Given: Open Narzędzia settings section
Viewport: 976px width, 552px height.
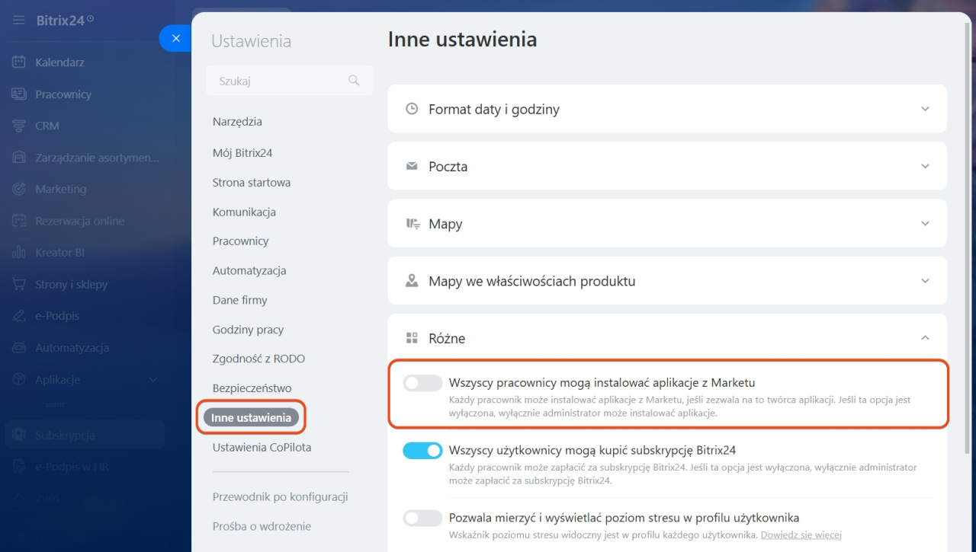Looking at the screenshot, I should pyautogui.click(x=237, y=122).
